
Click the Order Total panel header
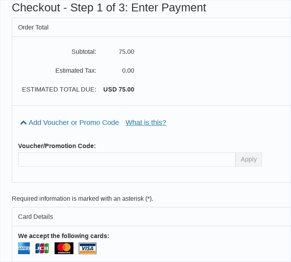click(x=152, y=27)
